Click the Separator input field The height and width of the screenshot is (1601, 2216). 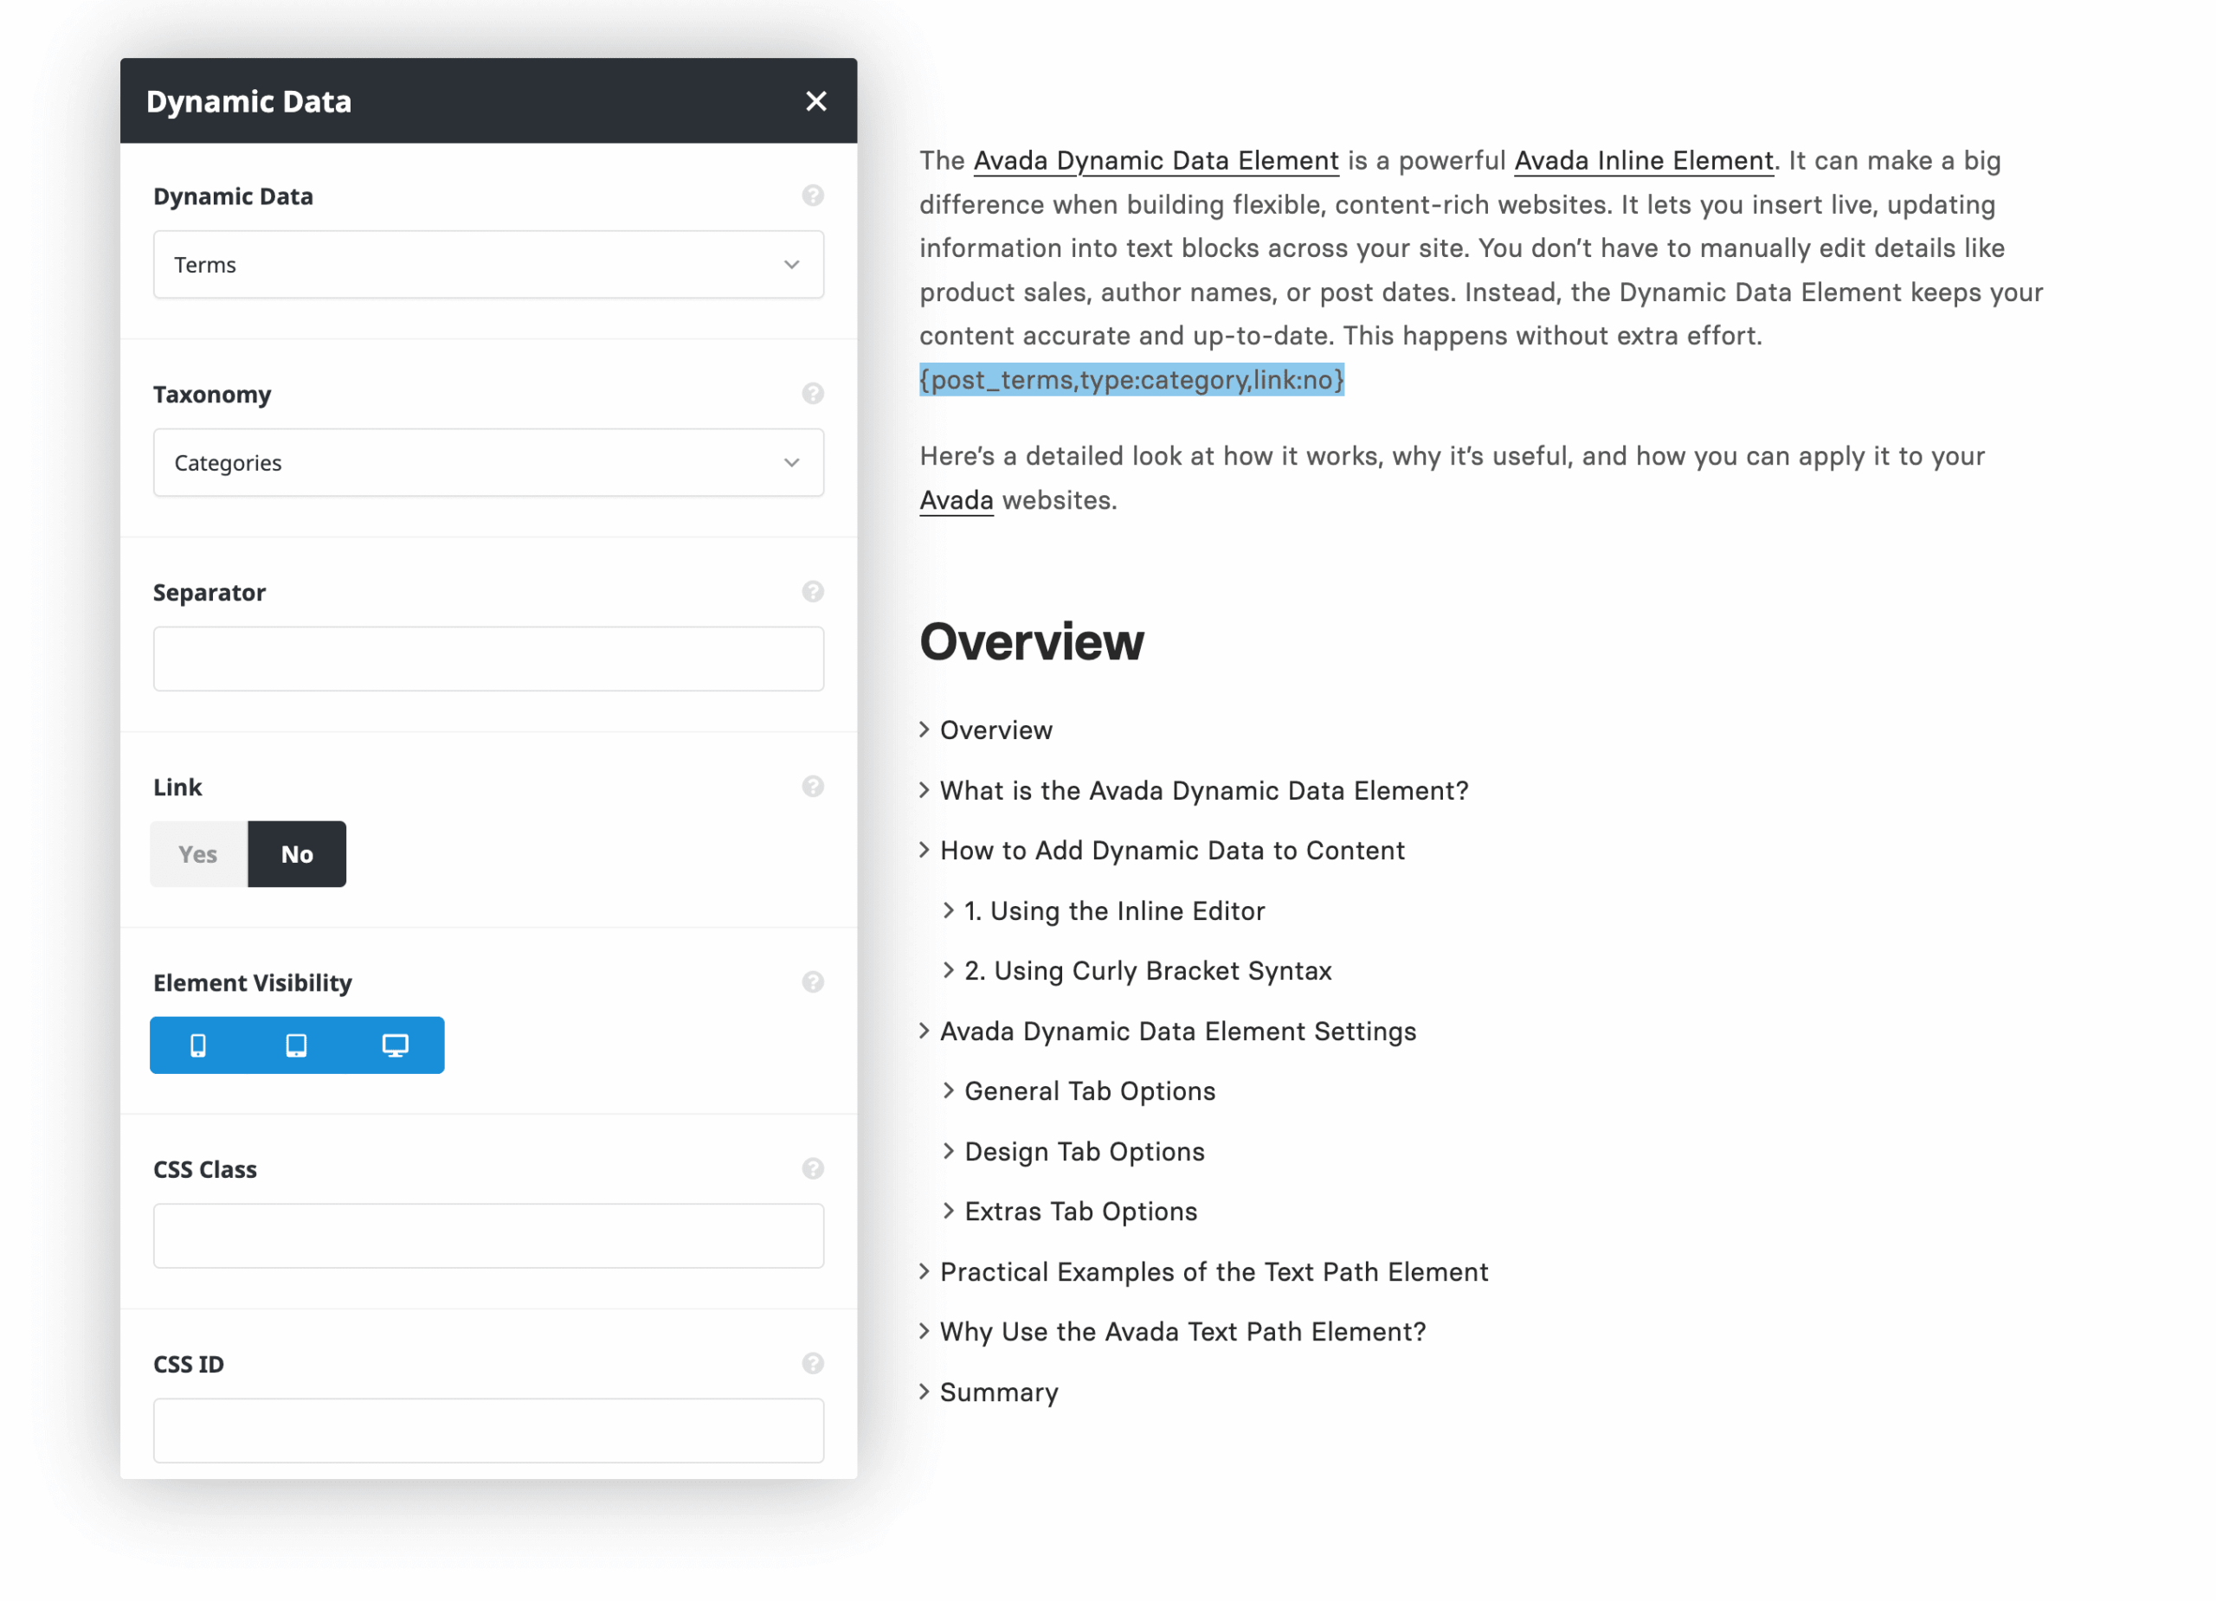pyautogui.click(x=488, y=659)
